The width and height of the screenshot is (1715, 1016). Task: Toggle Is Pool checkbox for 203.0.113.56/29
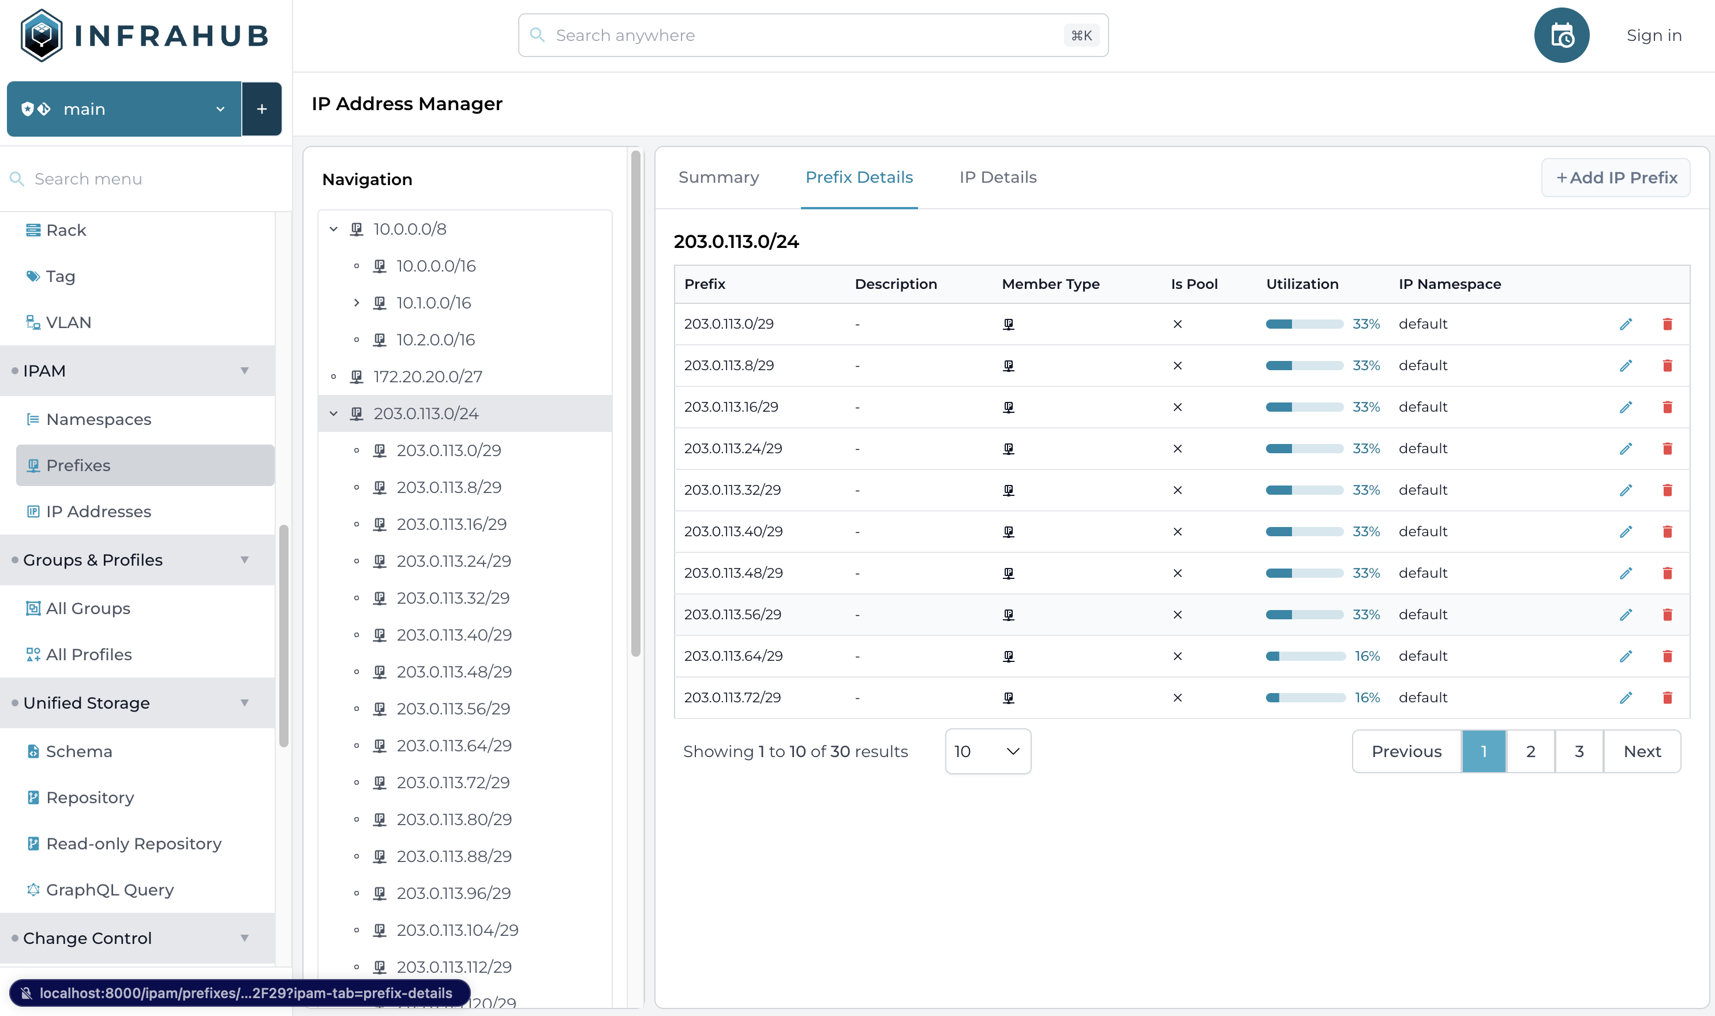click(1178, 615)
